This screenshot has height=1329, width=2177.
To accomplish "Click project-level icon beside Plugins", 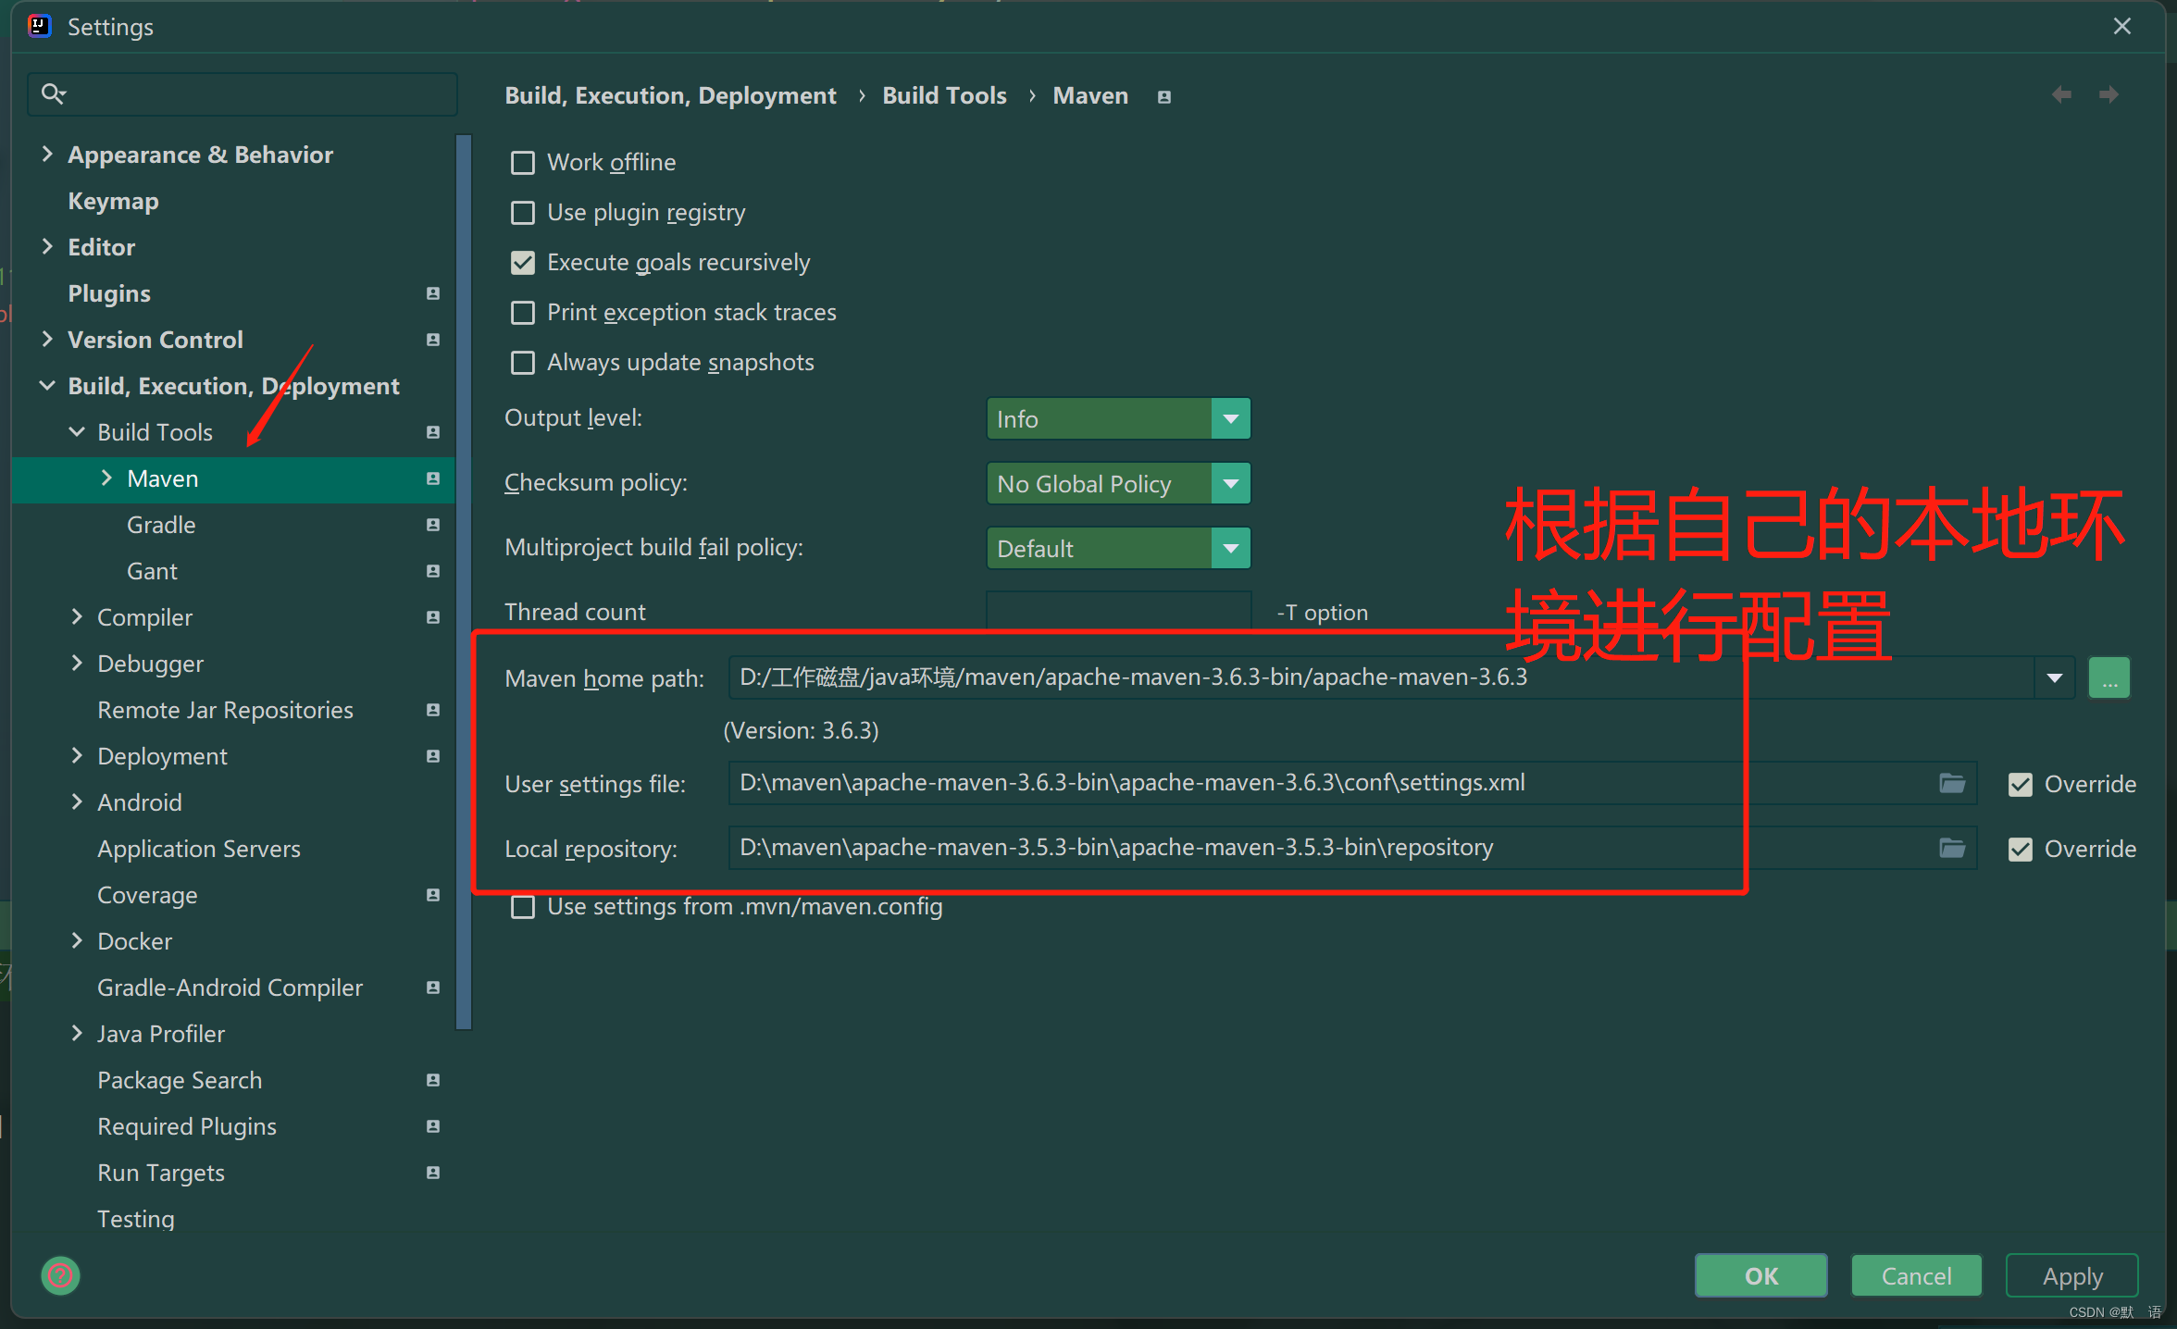I will 432,293.
